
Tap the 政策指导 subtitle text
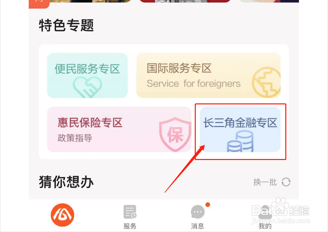[x=75, y=138]
